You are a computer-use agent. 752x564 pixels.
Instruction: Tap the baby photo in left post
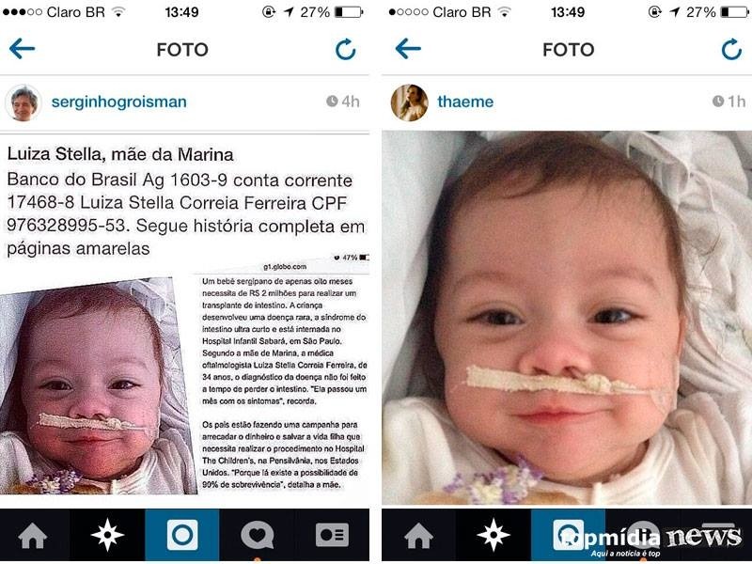[x=98, y=385]
